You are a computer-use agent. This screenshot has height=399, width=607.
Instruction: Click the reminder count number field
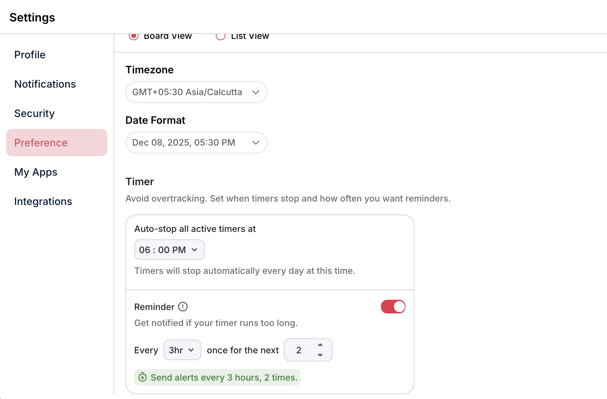coord(299,350)
